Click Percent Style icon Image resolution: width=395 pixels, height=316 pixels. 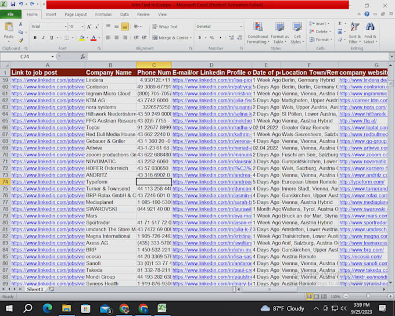click(211, 38)
